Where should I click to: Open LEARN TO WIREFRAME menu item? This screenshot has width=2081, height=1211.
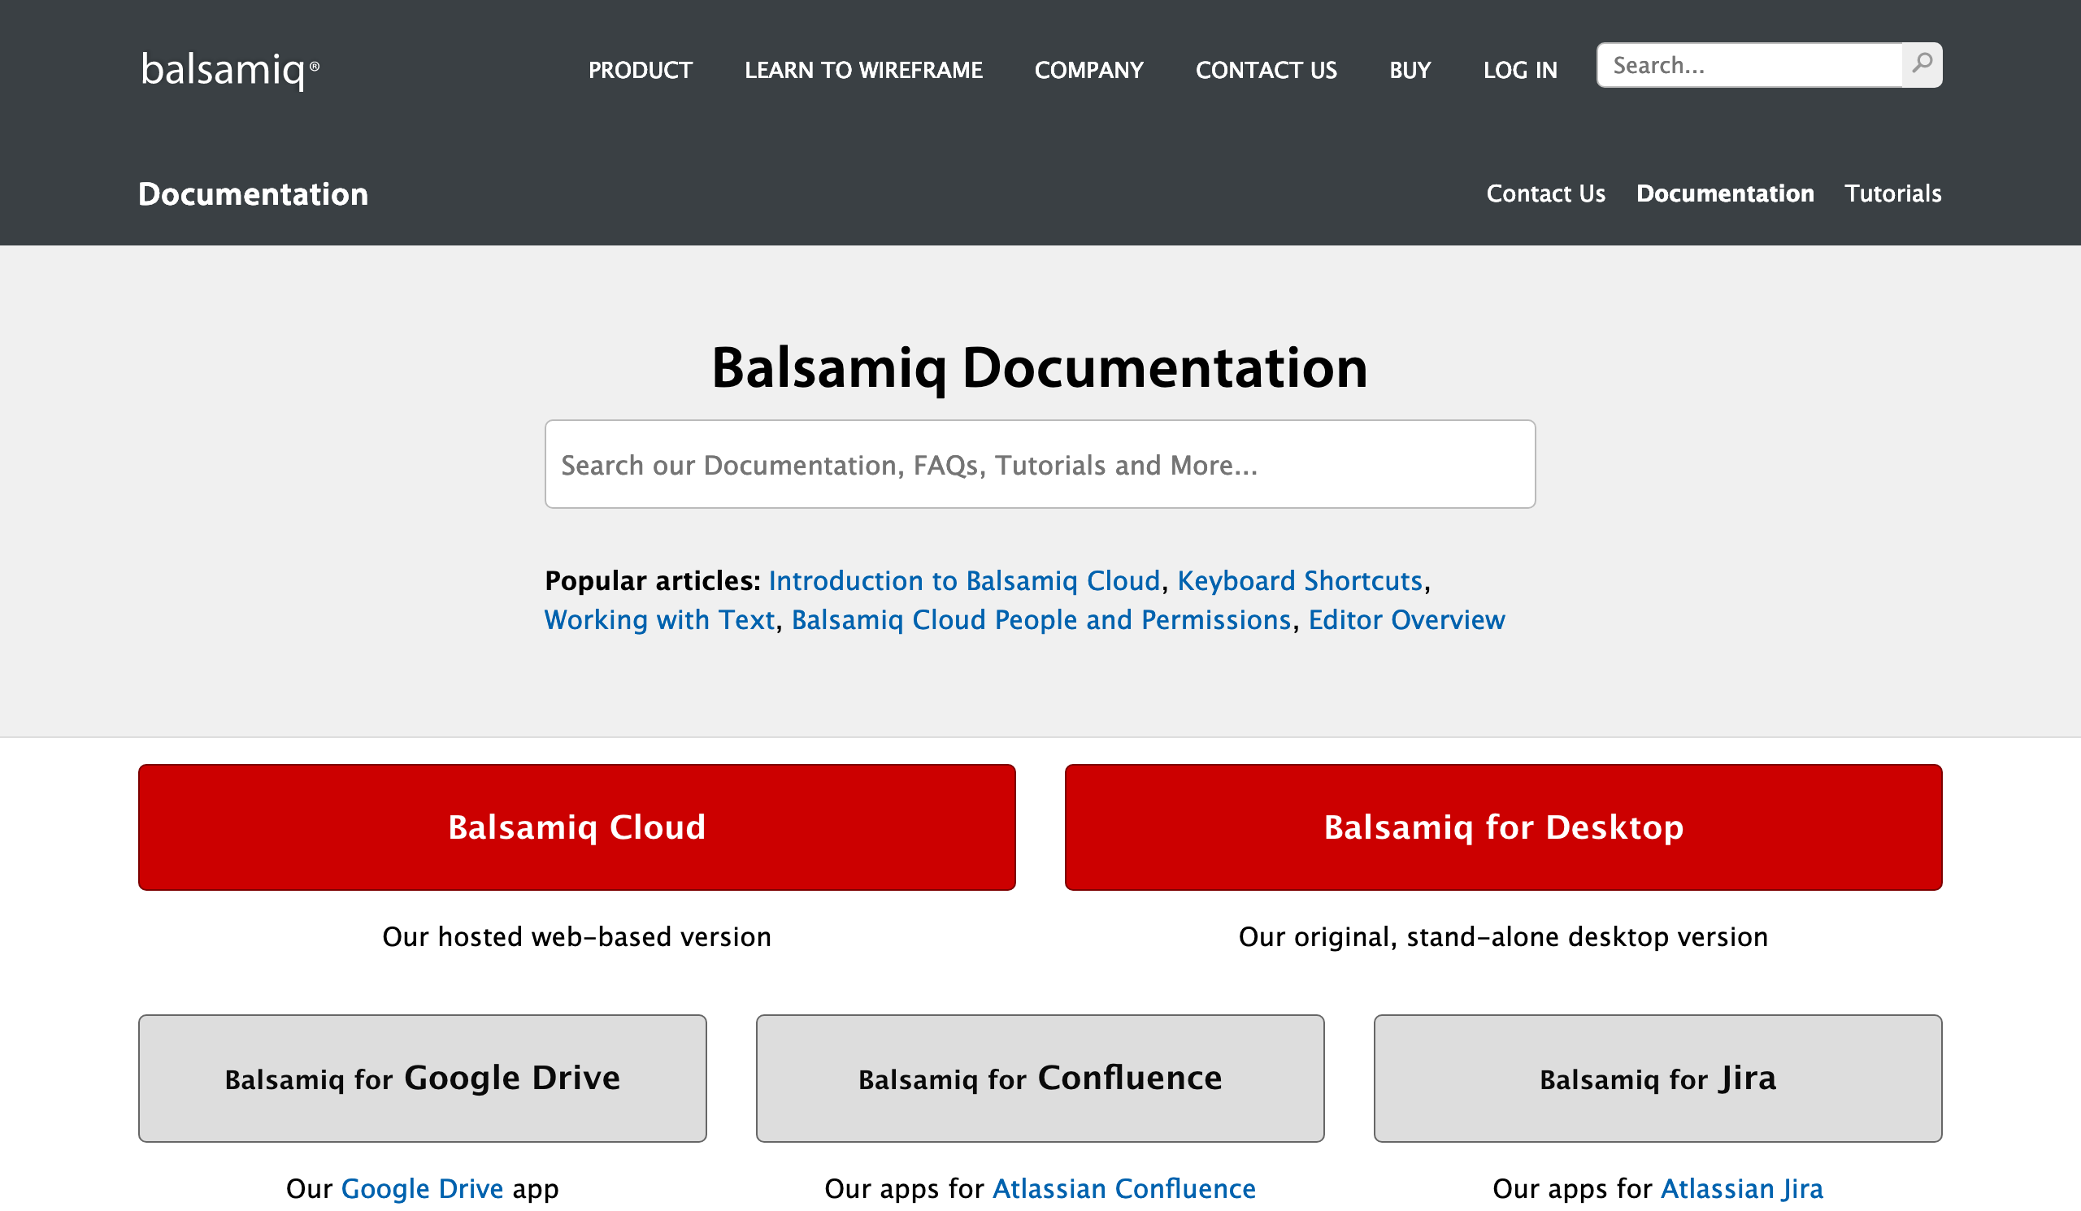(863, 70)
